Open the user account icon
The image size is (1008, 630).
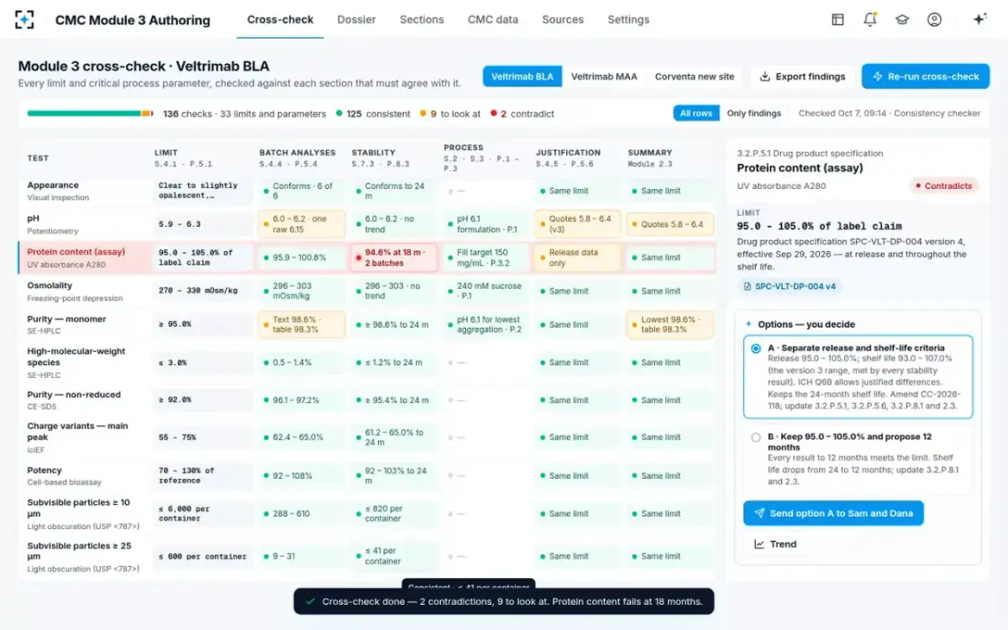point(934,19)
